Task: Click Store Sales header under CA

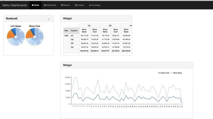Action: (84, 31)
